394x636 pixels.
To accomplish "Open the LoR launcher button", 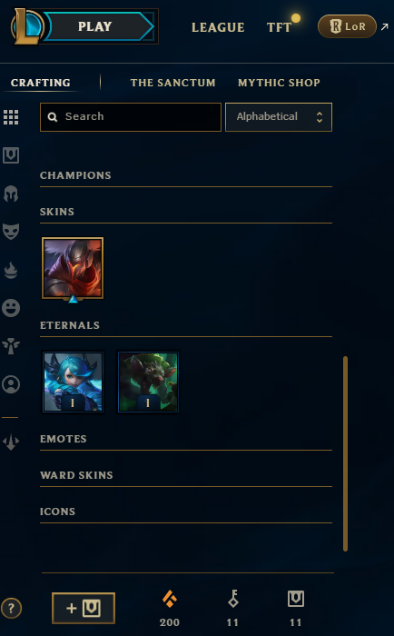I will [x=347, y=26].
